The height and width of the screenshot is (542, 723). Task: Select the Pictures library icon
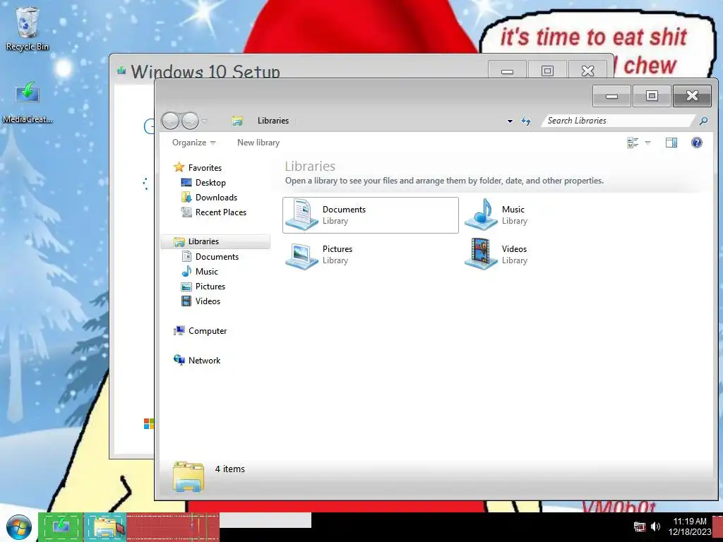click(x=301, y=255)
